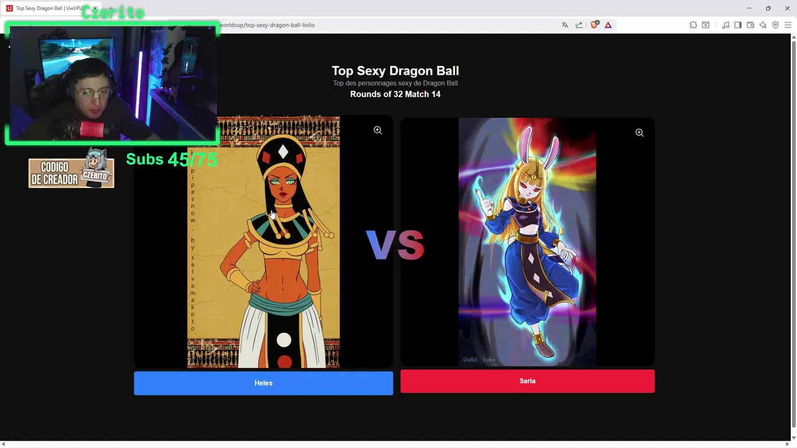The image size is (797, 448).
Task: Click the 'Top Sexy Dragon Ball' heading
Action: tap(395, 71)
